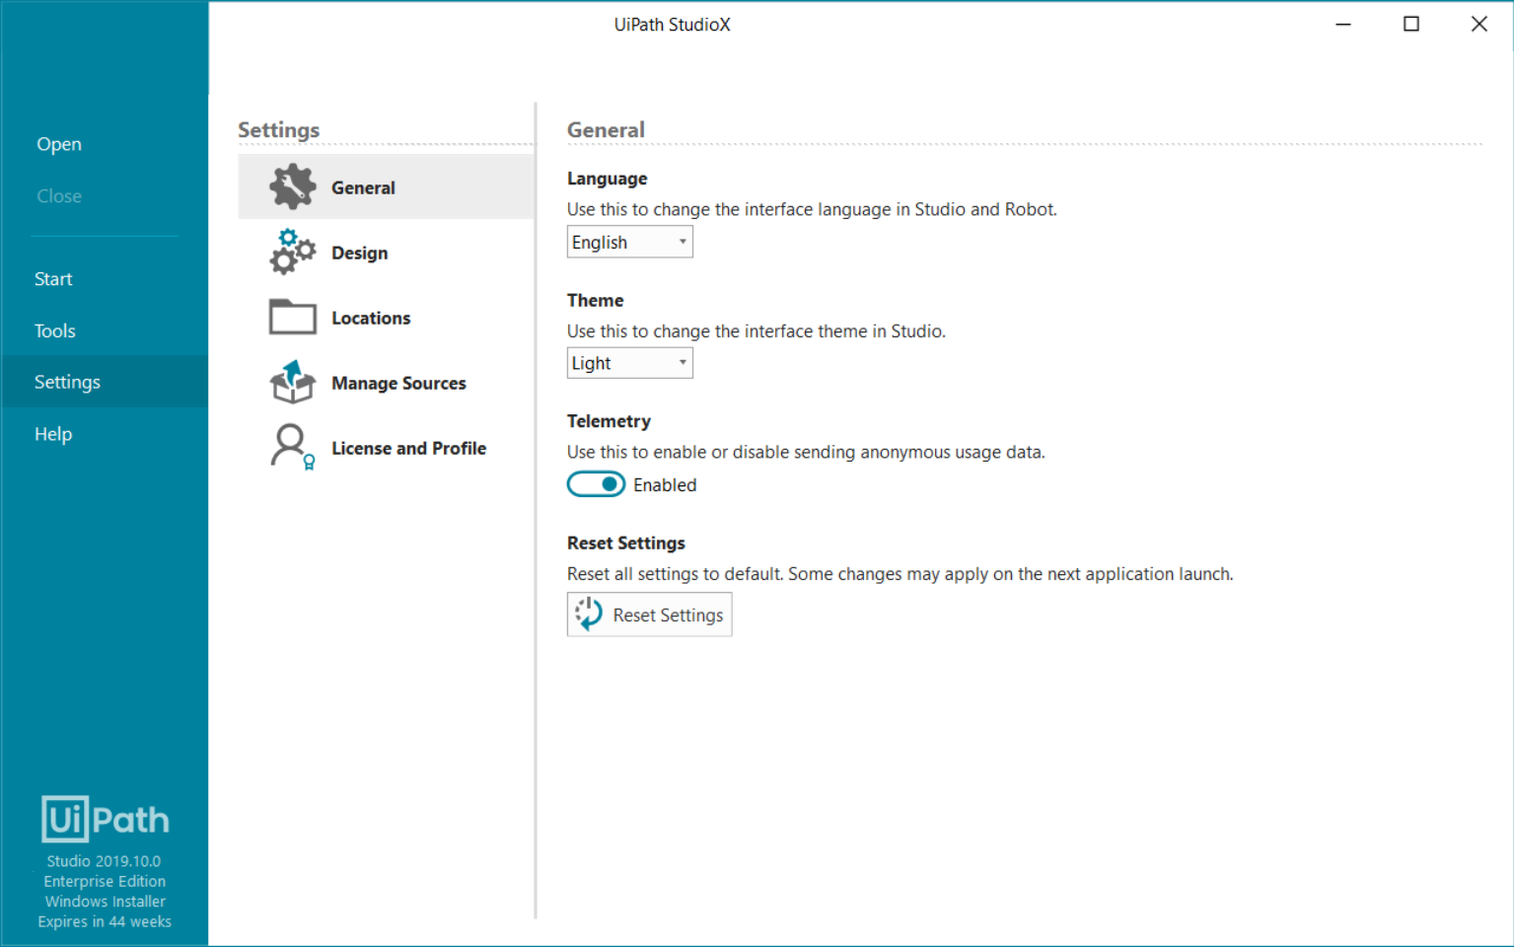Click the Design gears icon
This screenshot has width=1514, height=947.
[293, 252]
